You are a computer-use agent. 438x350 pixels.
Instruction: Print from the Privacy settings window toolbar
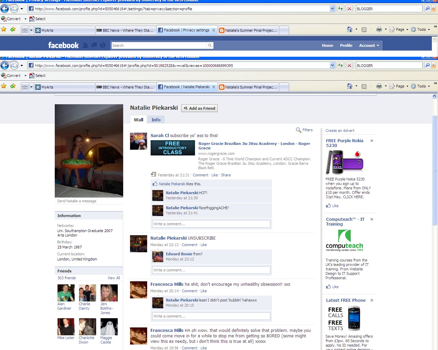point(379,29)
